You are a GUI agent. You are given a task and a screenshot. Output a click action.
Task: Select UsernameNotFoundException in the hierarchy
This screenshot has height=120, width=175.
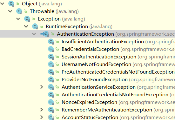[x=96, y=64]
